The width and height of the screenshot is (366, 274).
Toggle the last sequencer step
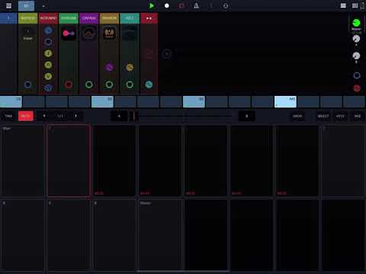coord(354,102)
